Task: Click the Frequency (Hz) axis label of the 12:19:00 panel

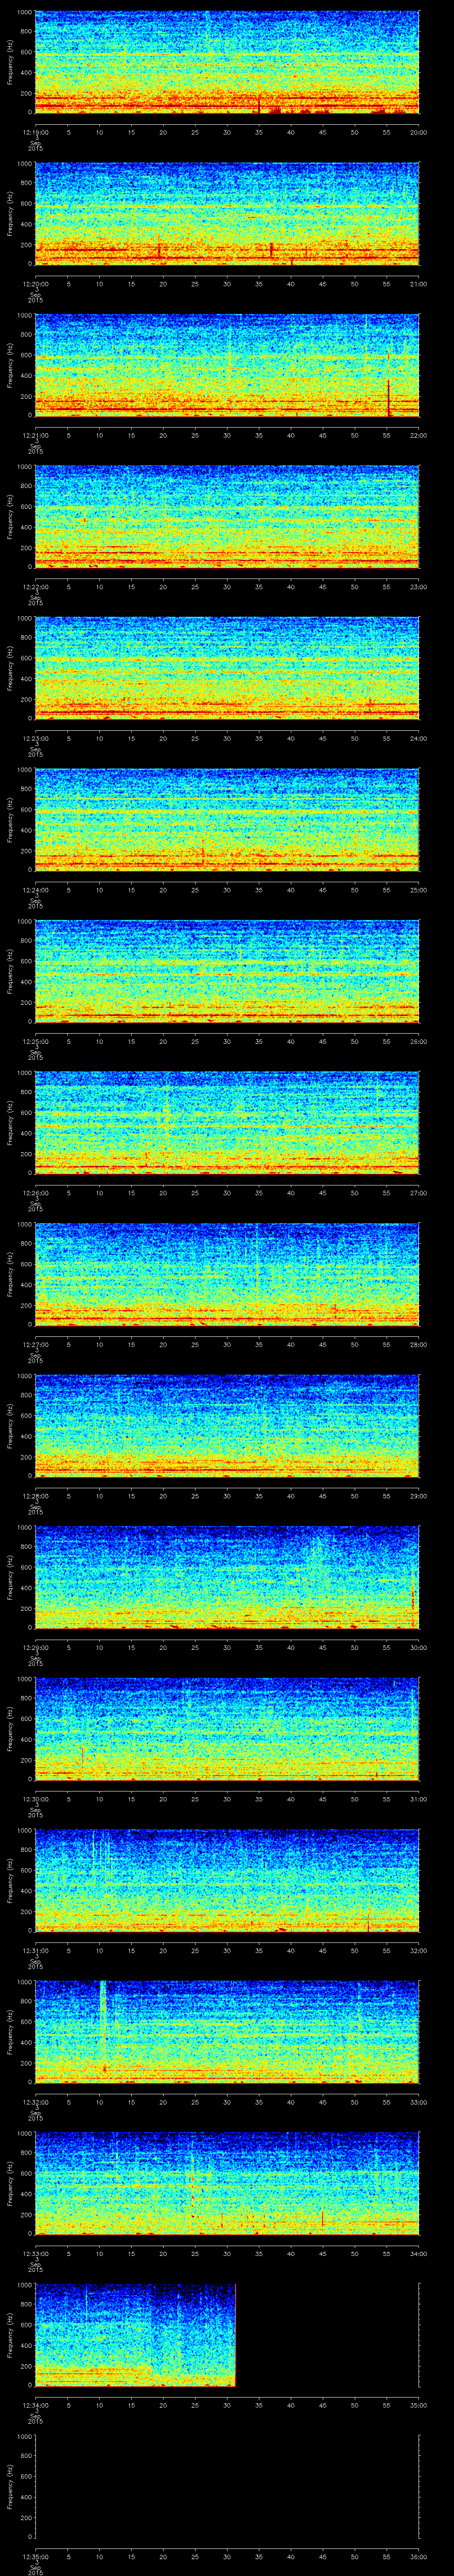Action: (x=10, y=62)
